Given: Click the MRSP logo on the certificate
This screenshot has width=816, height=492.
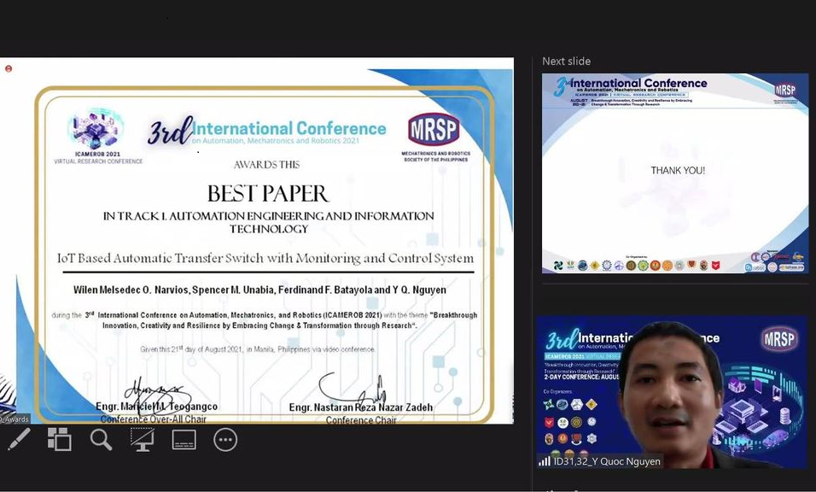Looking at the screenshot, I should pyautogui.click(x=434, y=129).
